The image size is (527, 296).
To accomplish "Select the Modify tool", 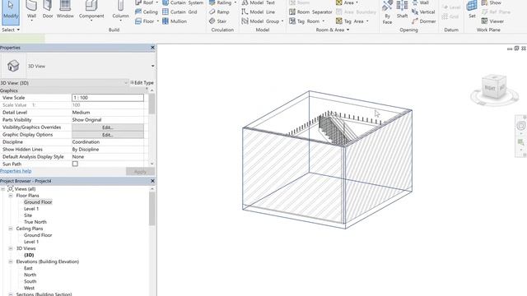I will pyautogui.click(x=11, y=12).
